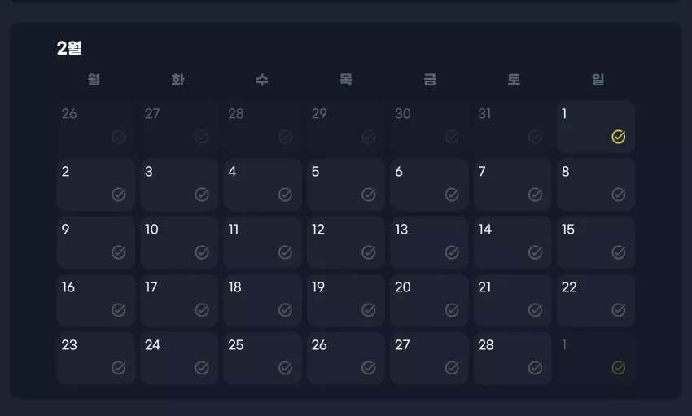Click the 수 weekday column header
This screenshot has height=416, width=692.
click(262, 80)
